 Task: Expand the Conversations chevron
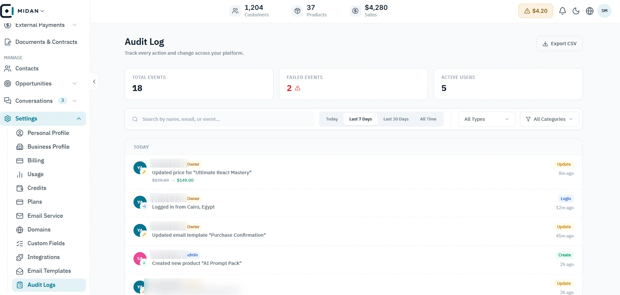[x=75, y=101]
